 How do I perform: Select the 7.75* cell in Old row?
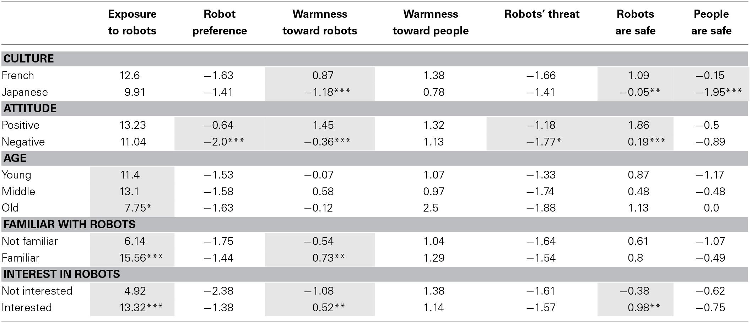tap(138, 208)
